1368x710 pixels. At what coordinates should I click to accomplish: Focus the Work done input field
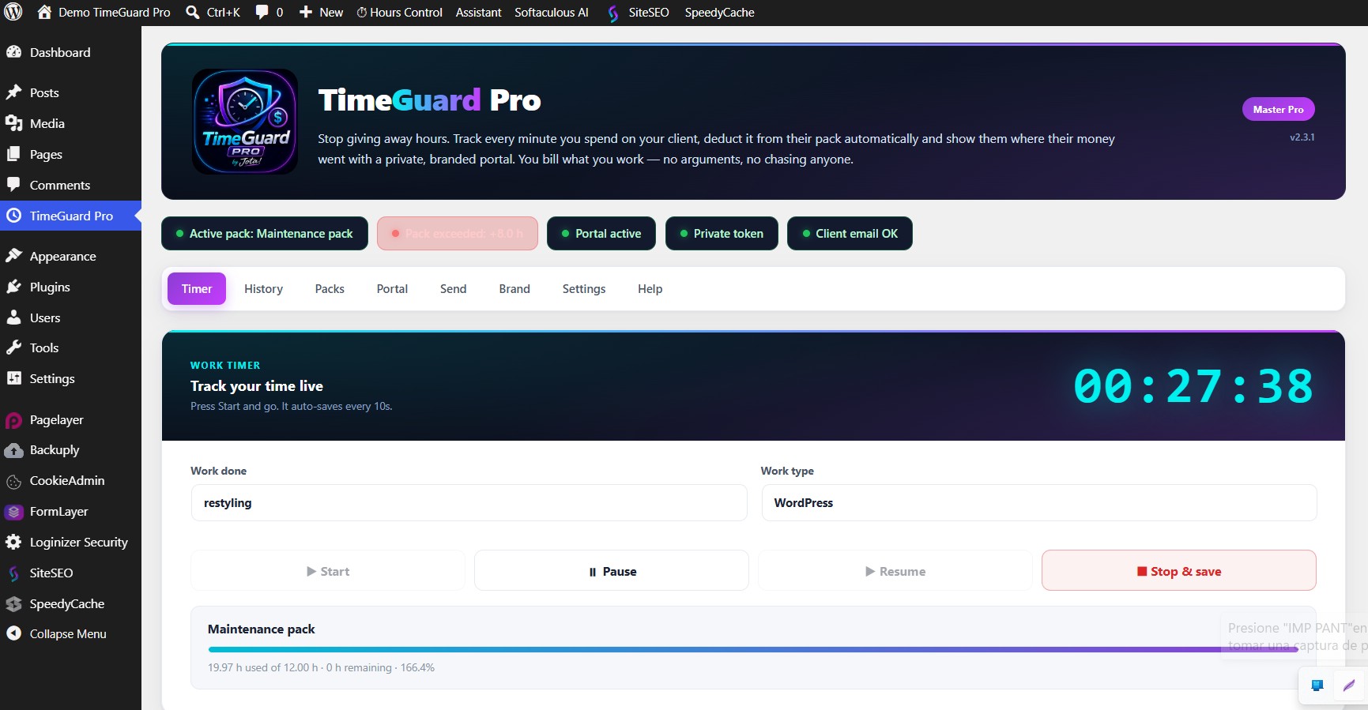[x=469, y=503]
